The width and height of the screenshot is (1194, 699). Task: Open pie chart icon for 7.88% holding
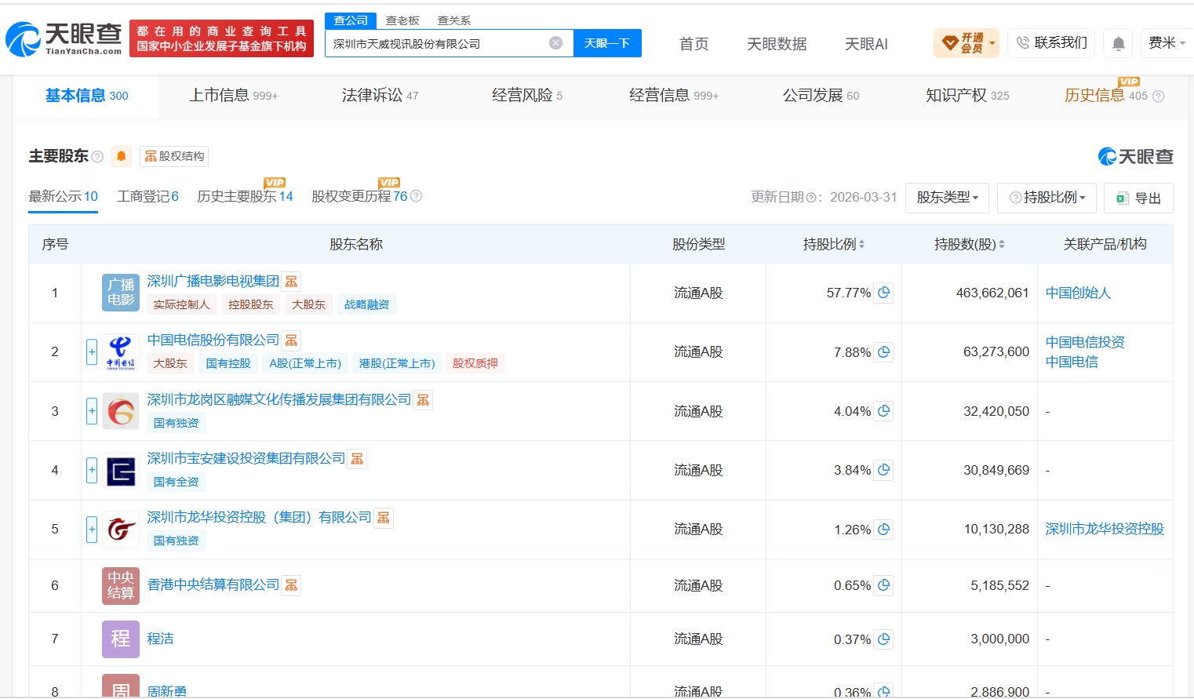coord(884,352)
